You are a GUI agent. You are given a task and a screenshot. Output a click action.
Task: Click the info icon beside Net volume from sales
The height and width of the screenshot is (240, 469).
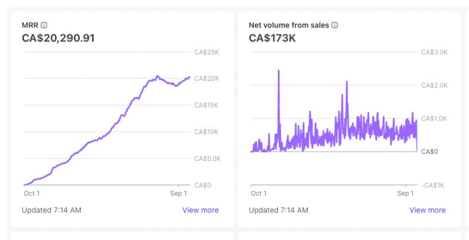(335, 25)
